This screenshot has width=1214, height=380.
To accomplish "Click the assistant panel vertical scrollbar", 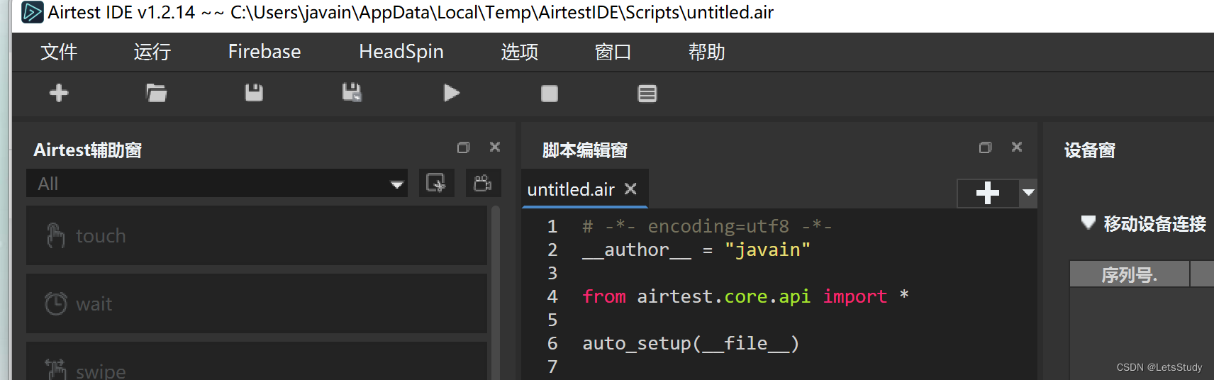I will [x=496, y=292].
